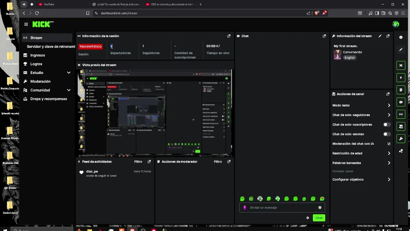Image resolution: width=410 pixels, height=231 pixels.
Task: Open Palabras baneadas options chevron
Action: coord(389,163)
